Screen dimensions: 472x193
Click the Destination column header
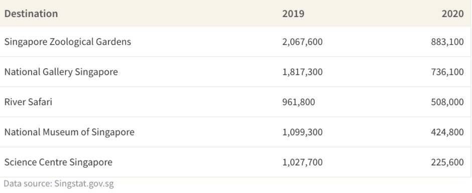coord(31,14)
